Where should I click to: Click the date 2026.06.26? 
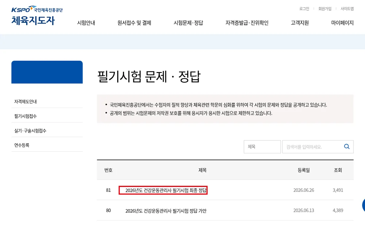click(x=304, y=190)
